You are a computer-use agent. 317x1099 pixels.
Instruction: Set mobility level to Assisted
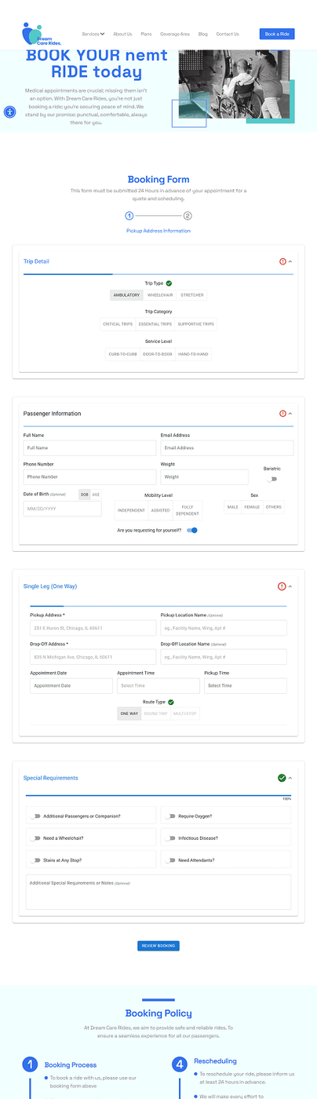click(x=160, y=510)
